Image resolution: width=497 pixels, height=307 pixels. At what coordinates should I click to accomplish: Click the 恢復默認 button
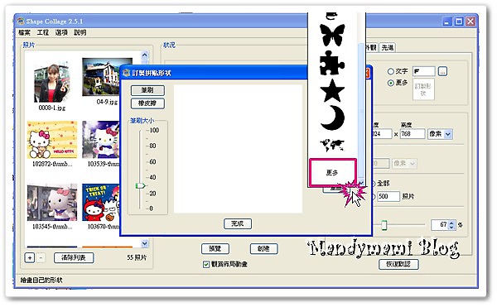398,264
